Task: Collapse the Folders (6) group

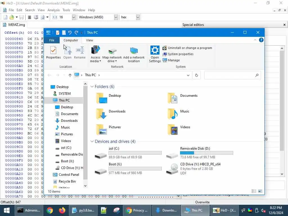Action: tap(92, 87)
